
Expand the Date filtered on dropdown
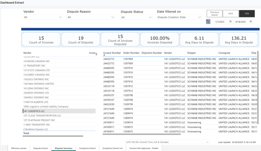[179, 17]
